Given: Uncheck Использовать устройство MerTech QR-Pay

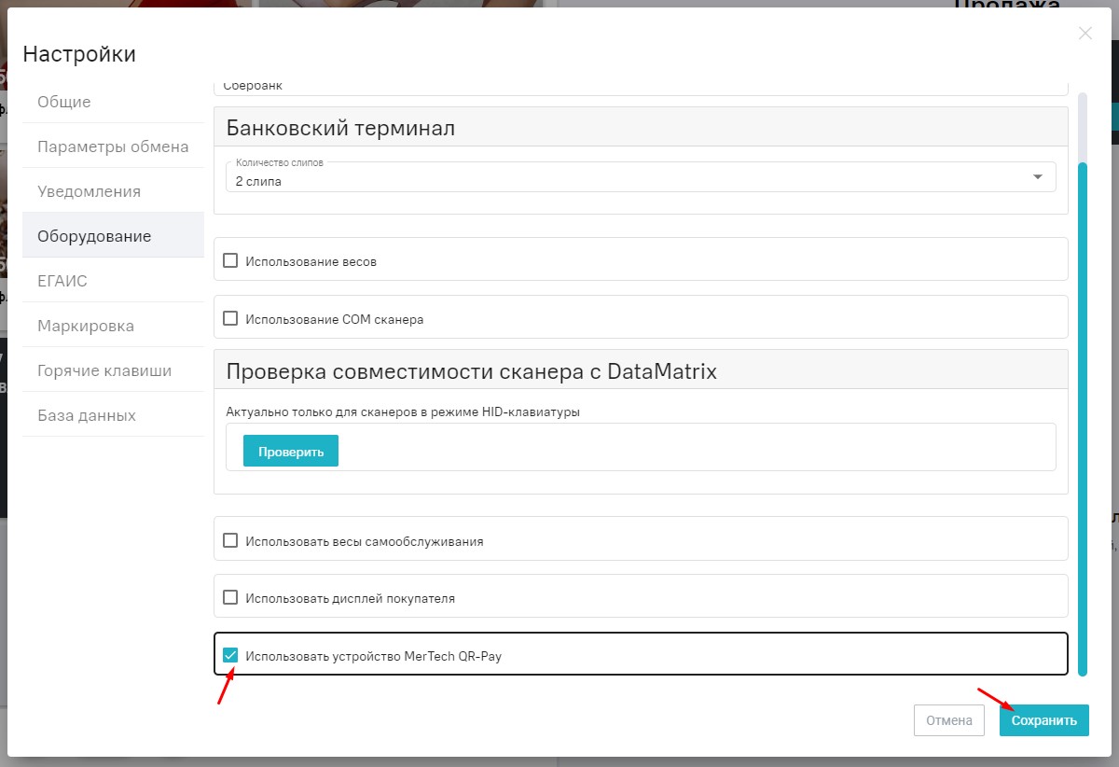Looking at the screenshot, I should click(x=230, y=655).
